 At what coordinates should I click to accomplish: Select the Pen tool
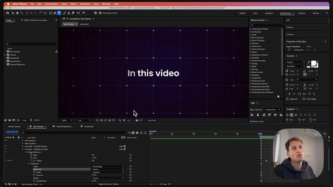55,13
